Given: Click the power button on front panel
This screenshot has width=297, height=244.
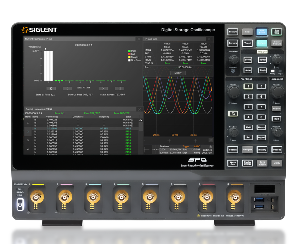Looking at the screenshot, I should coord(20,204).
